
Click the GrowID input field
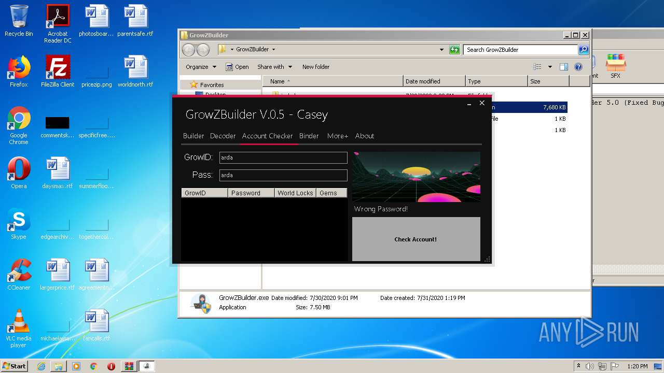(x=283, y=157)
